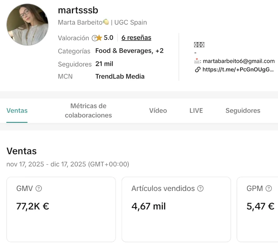
Task: Go to the LIVE tab
Action: pyautogui.click(x=196, y=111)
